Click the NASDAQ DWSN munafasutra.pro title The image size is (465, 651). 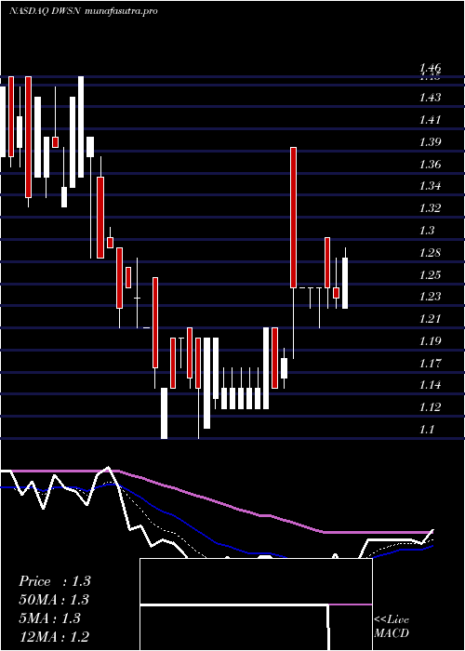click(x=83, y=11)
